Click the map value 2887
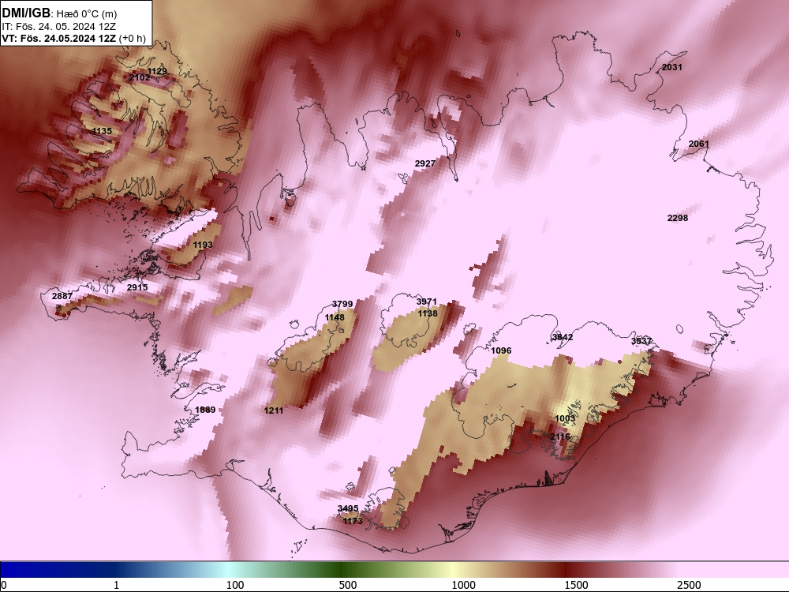The image size is (789, 592). coord(62,296)
